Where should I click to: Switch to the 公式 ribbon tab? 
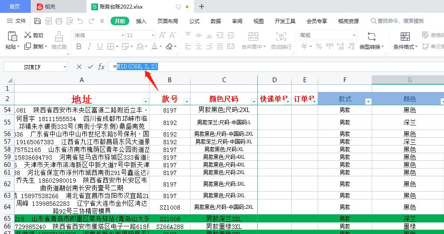coord(194,21)
